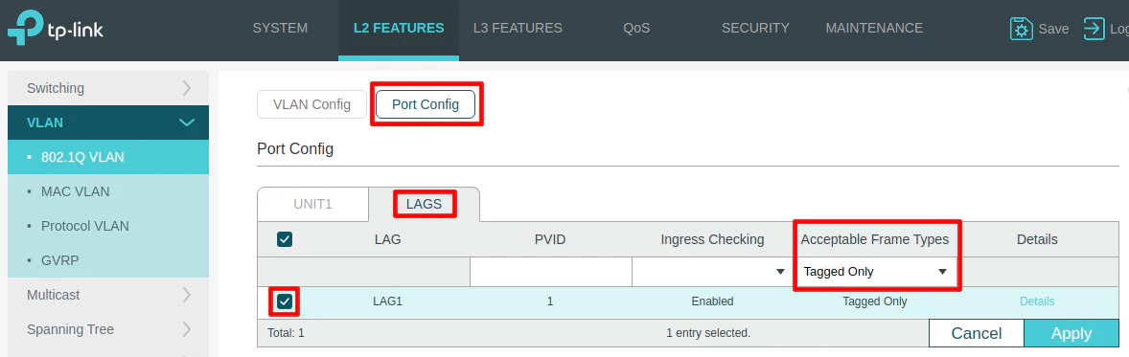Click the Port Config section heading

pyautogui.click(x=295, y=149)
